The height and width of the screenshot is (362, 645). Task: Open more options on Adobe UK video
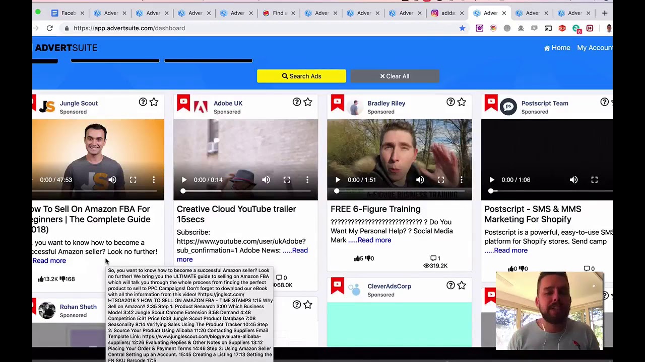coord(307,179)
